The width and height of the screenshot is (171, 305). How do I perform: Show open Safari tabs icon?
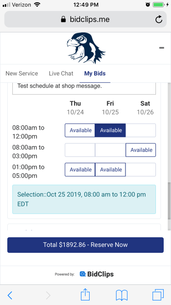tap(158, 295)
